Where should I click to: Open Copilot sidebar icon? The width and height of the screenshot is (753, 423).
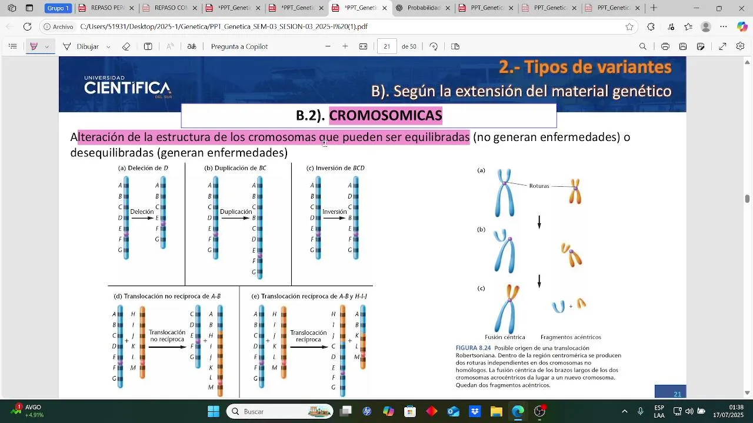742,26
